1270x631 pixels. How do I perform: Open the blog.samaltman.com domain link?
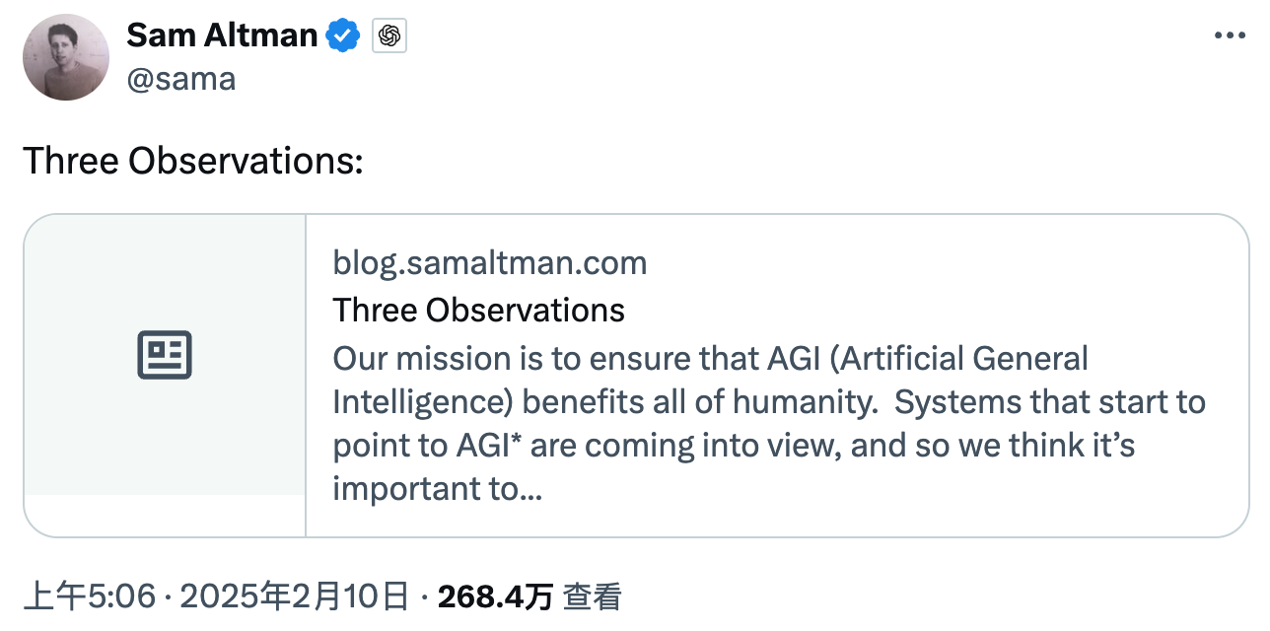(x=490, y=263)
